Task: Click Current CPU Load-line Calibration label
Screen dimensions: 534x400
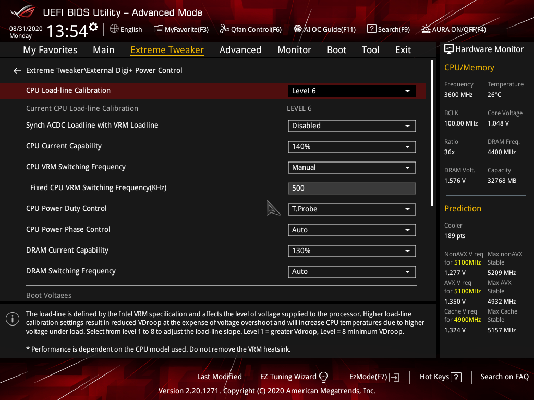Action: 82,108
